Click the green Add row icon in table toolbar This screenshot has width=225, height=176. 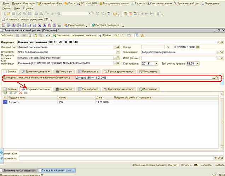(x=5, y=93)
